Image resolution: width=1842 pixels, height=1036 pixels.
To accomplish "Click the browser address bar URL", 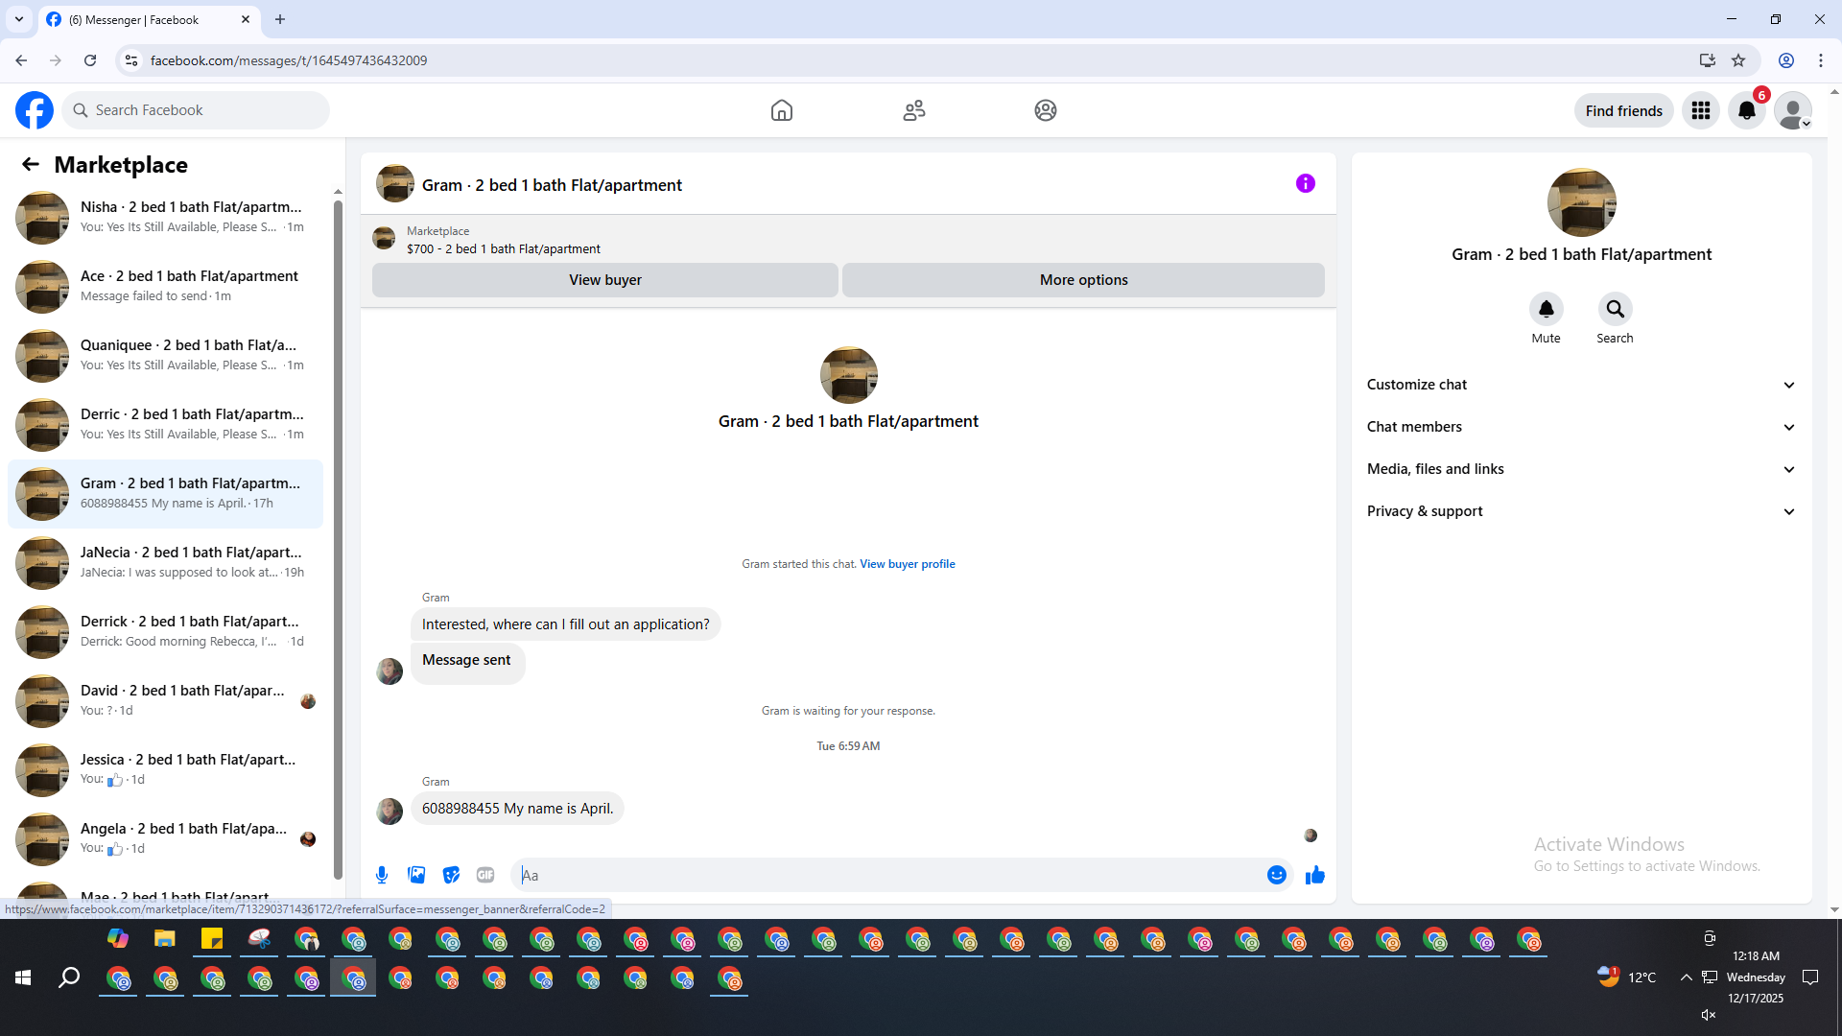I will (x=289, y=60).
